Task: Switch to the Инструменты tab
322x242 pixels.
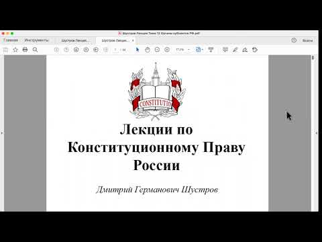Action: [x=36, y=40]
